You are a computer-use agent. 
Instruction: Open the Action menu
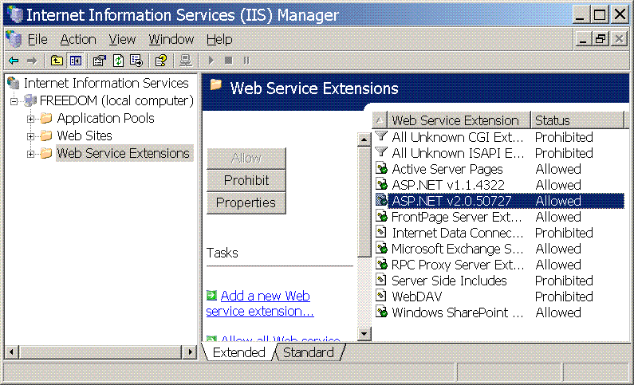[78, 40]
